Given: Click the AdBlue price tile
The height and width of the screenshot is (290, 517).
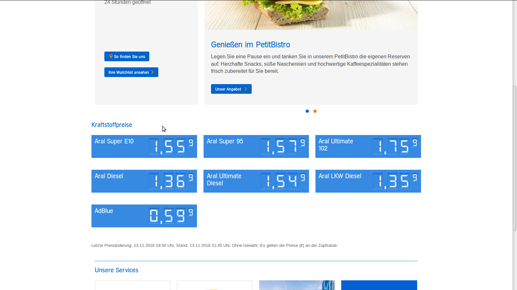Looking at the screenshot, I should point(144,216).
